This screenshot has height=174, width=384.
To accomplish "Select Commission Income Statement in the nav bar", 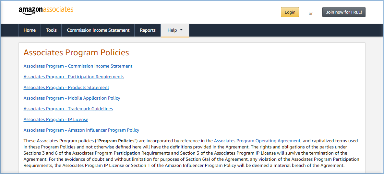I will pos(98,30).
